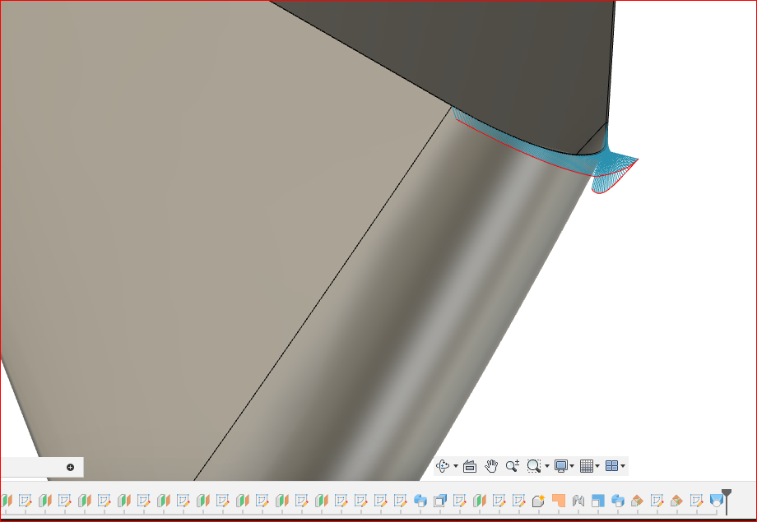Select the blue square face timeline feature
Screen dimensions: 757x522
[598, 501]
